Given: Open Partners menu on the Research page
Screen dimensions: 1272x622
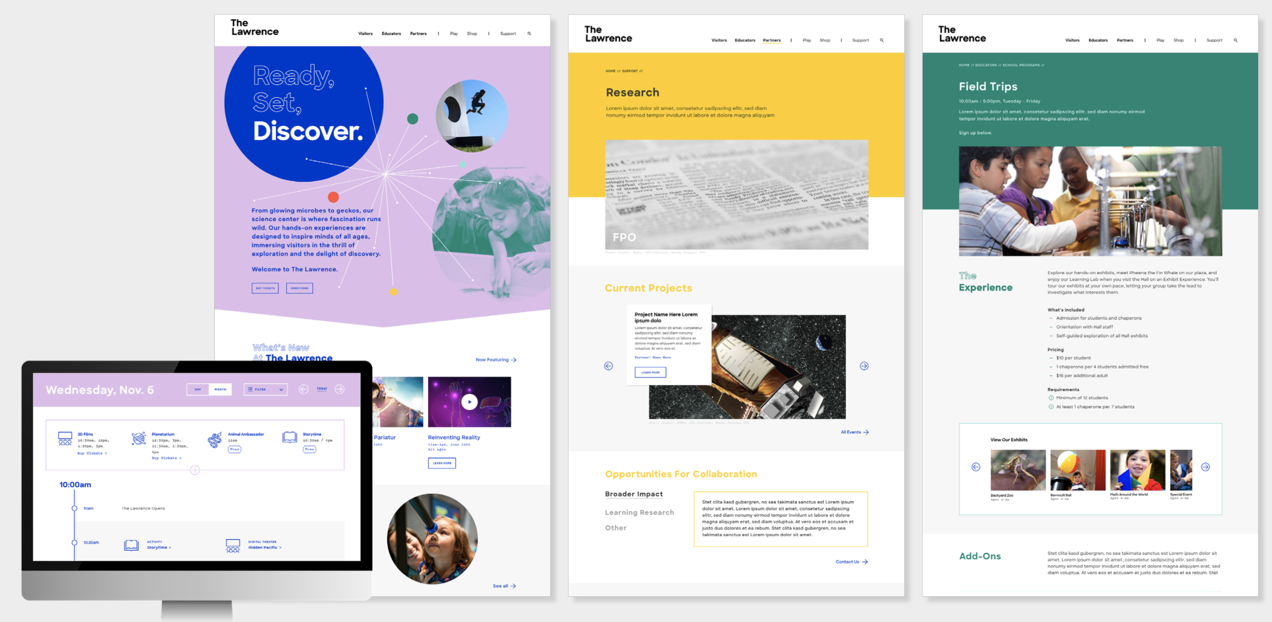Looking at the screenshot, I should click(772, 40).
